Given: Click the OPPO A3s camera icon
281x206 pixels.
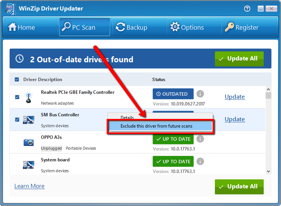Looking at the screenshot, I should pos(29,142).
